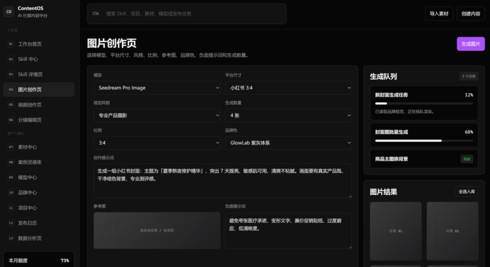The height and width of the screenshot is (267, 490).
Task: Click the 商品主图换背景 task title
Action: pyautogui.click(x=392, y=159)
